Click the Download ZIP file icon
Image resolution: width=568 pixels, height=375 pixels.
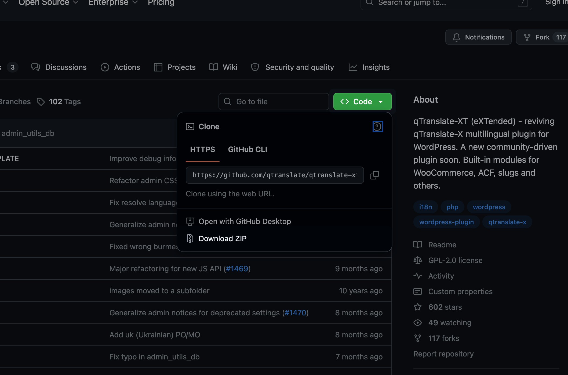[x=190, y=239]
